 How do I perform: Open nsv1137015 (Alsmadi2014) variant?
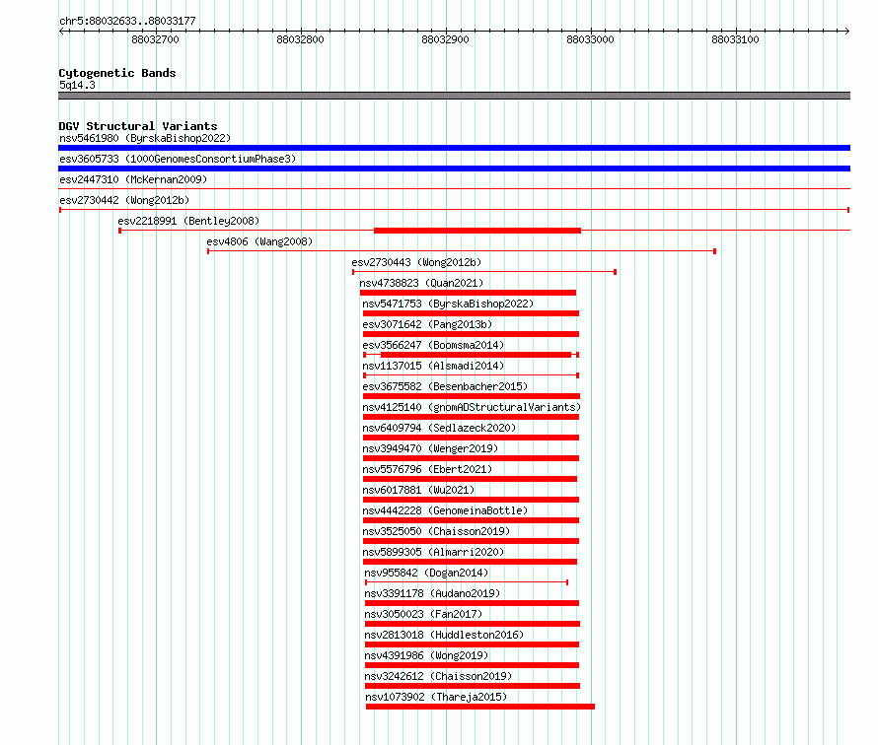pos(433,366)
